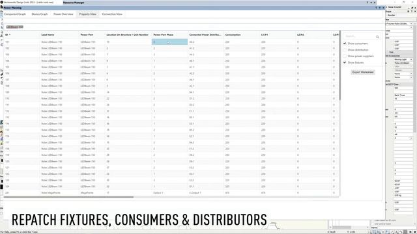The width and height of the screenshot is (417, 234).
Task: Open the Fixture/Robe LEDBeam dropdown in right panel
Action: coord(399,23)
